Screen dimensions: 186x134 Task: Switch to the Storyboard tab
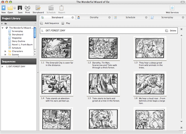coord(57,17)
